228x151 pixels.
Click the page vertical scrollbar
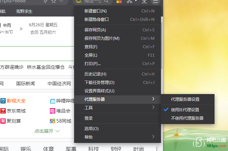[162, 46]
